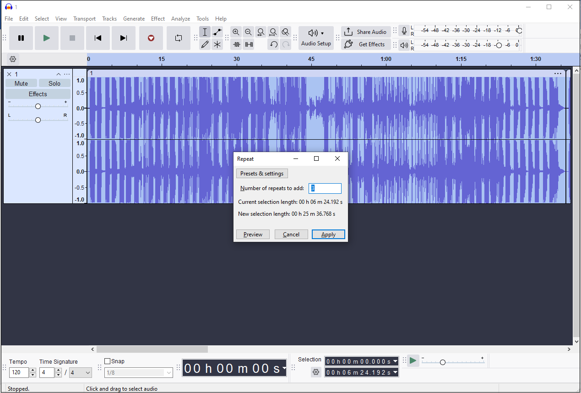Mute track 1
The image size is (581, 393).
click(21, 83)
